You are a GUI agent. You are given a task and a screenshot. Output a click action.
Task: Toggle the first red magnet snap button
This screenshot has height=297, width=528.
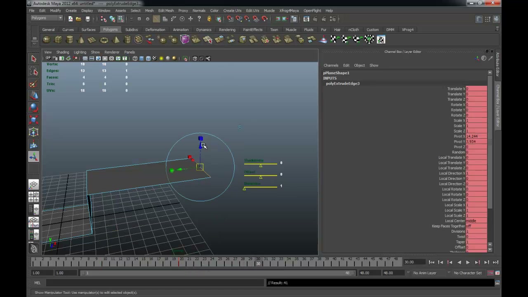[x=230, y=19]
